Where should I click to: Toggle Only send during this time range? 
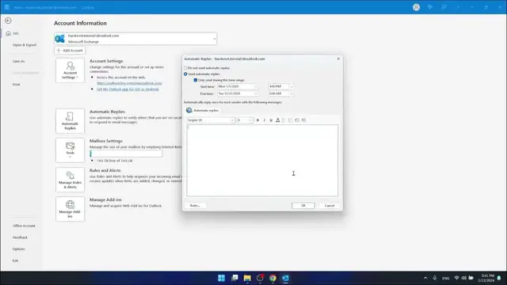196,80
